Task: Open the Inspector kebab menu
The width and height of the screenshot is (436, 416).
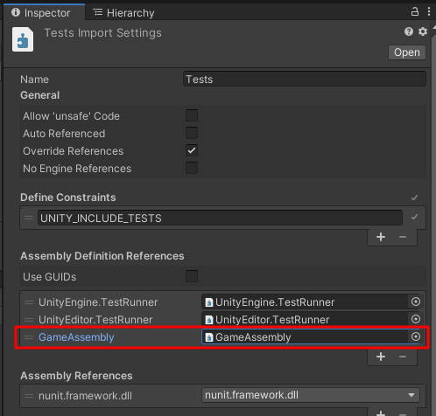Action: click(429, 11)
